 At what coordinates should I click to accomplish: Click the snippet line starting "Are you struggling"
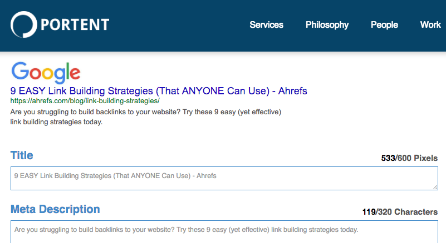click(146, 112)
